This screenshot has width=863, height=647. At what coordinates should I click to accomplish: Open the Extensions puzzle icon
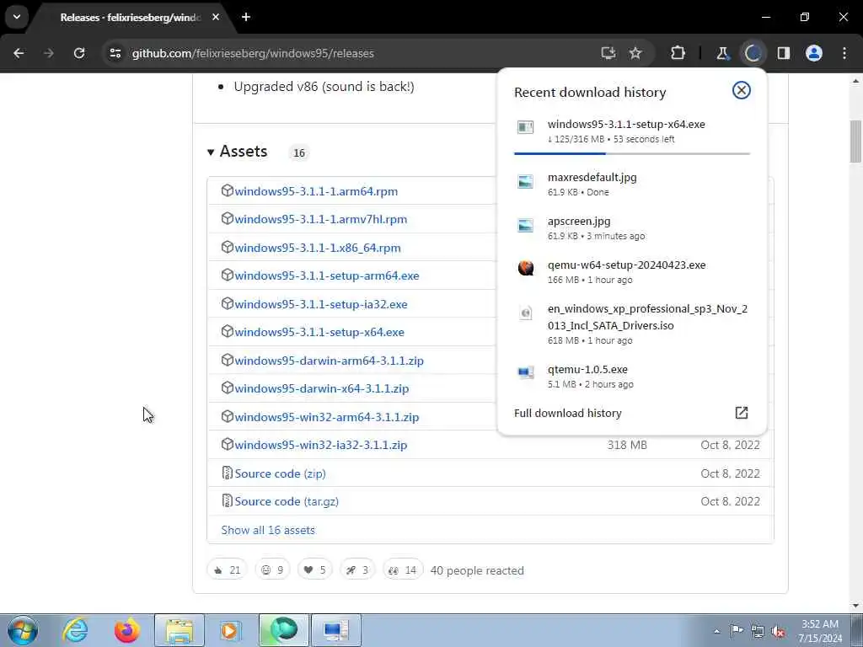click(x=678, y=53)
